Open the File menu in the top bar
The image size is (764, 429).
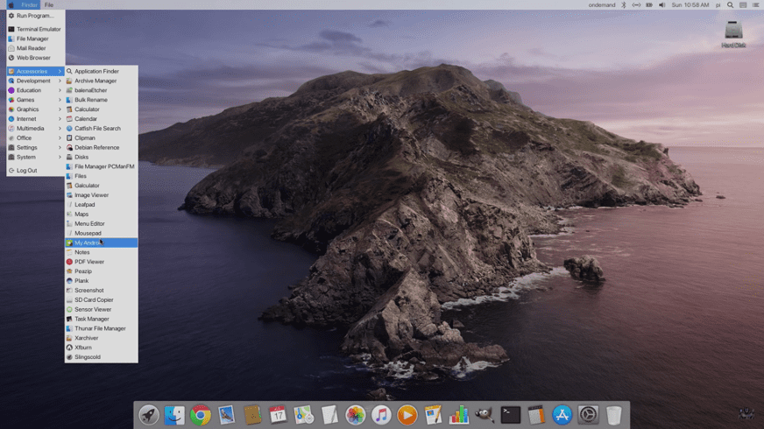49,5
